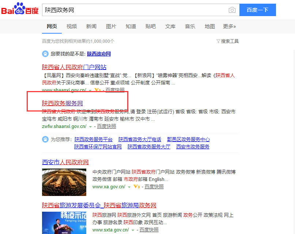The image size is (295, 234).
Task: Click the 陕西旅游 result thumbnail image
Action: click(64, 223)
